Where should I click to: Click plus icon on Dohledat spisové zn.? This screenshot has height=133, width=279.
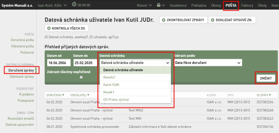pyautogui.click(x=212, y=20)
